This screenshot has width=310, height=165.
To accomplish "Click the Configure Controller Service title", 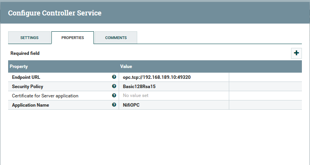I will (x=55, y=13).
